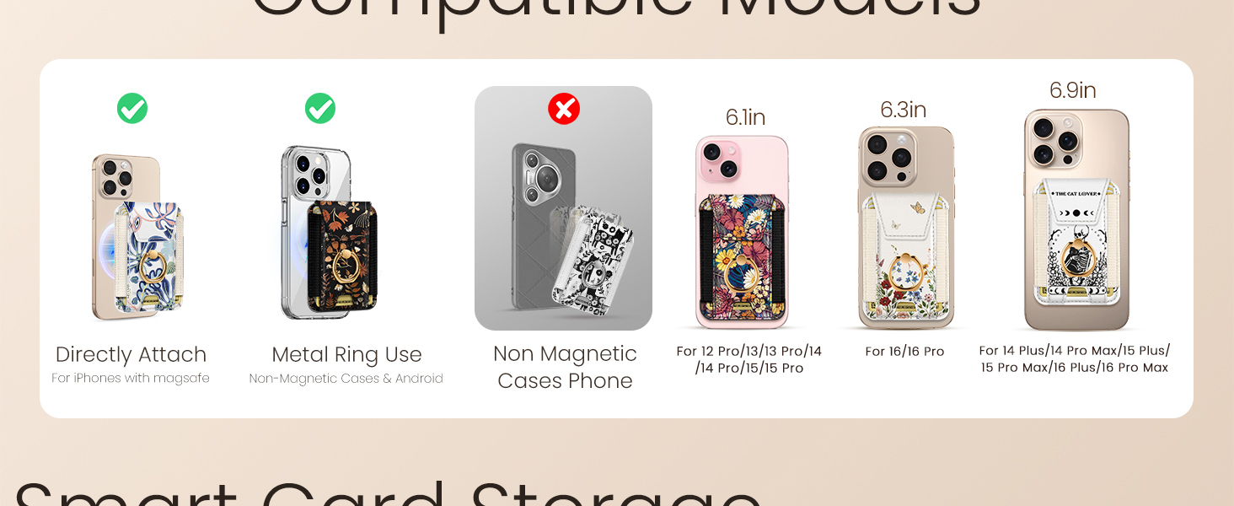
Task: Click the Non Magnetic Cases Phone label
Action: (x=565, y=367)
